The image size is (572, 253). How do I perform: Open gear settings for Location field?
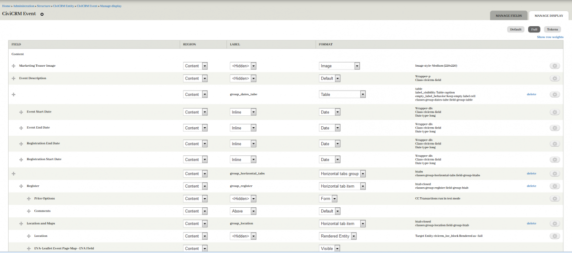[554, 235]
